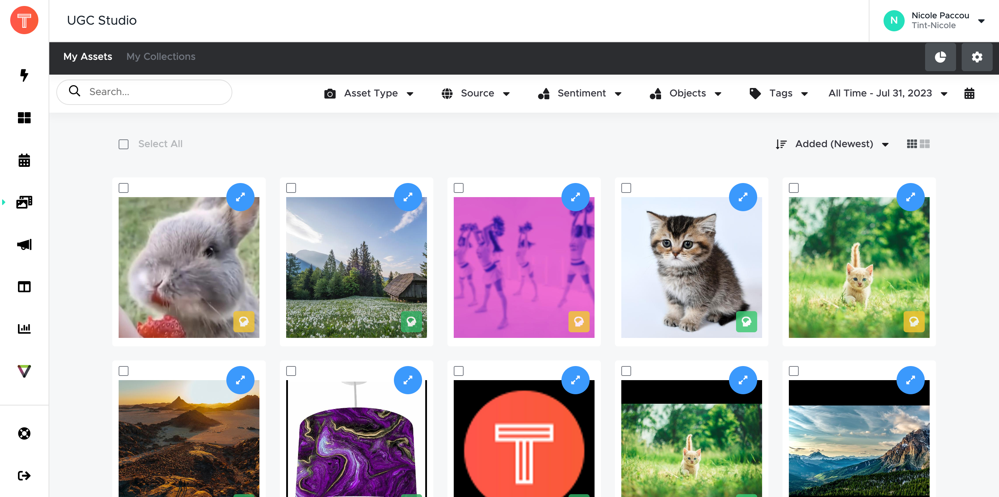The image size is (999, 497).
Task: Open the rabbit eating strawberry thumbnail
Action: 189,268
